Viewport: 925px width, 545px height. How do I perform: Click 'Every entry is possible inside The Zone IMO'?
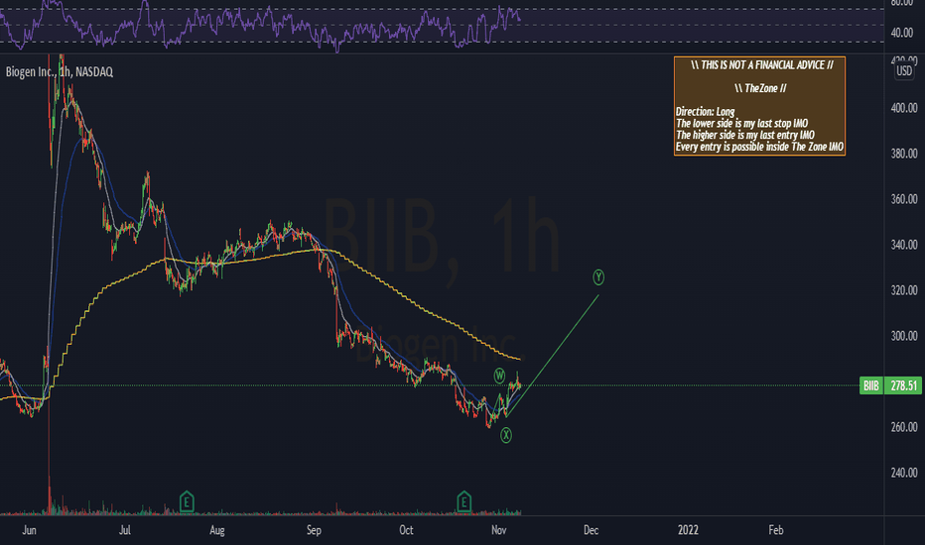(759, 147)
